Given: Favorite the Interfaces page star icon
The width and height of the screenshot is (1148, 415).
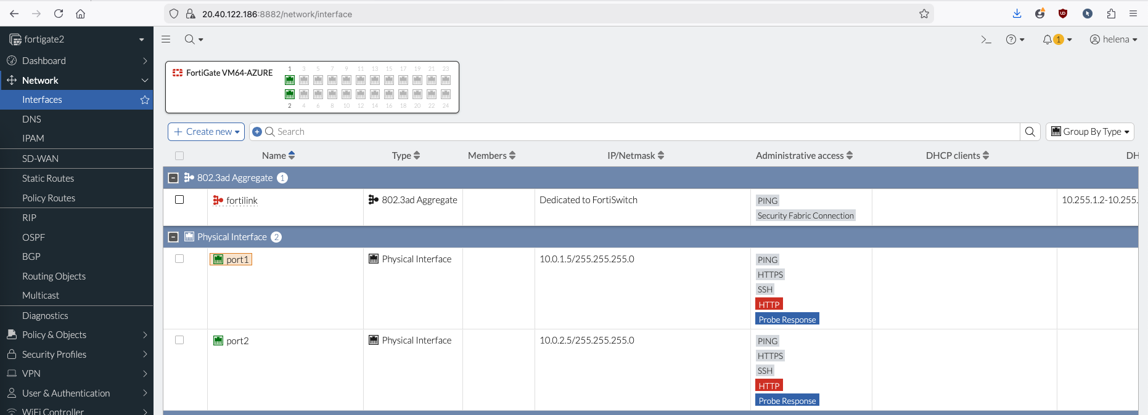Looking at the screenshot, I should (145, 100).
